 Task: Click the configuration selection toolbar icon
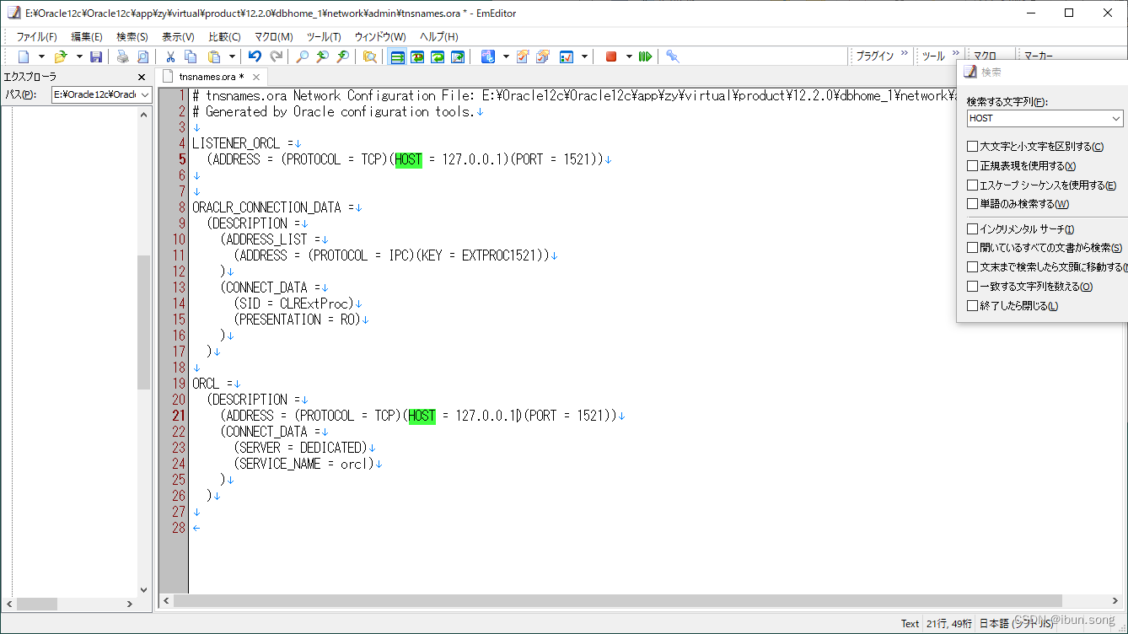pos(488,56)
